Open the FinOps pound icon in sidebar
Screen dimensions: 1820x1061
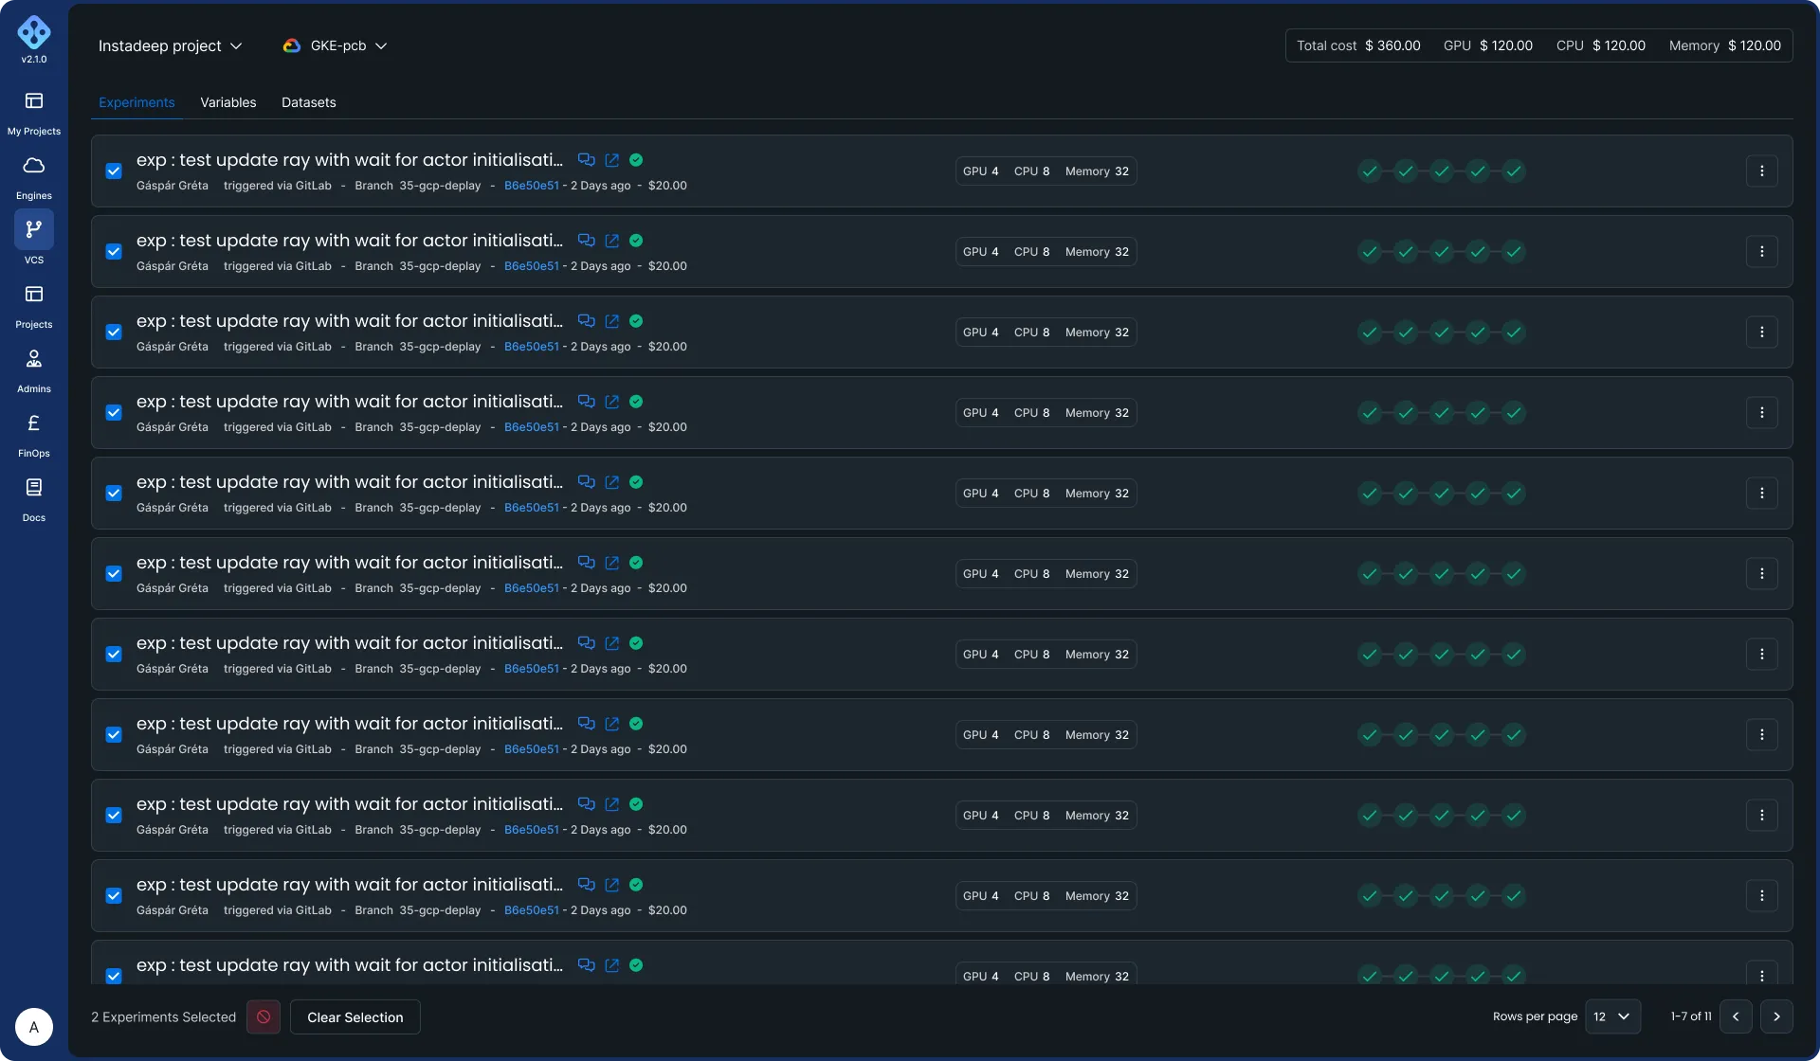tap(34, 423)
